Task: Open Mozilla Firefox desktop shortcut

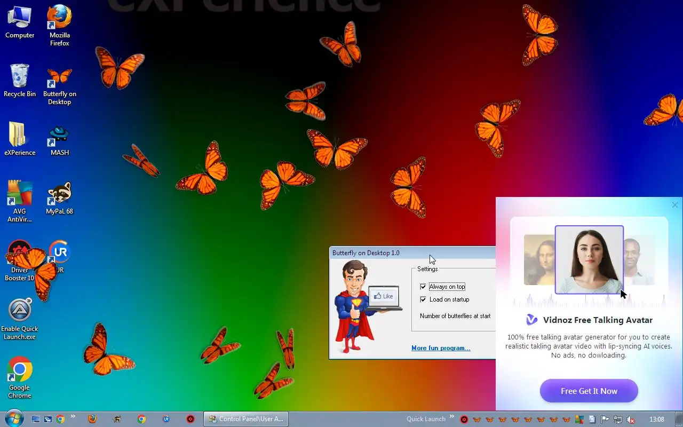Action: click(59, 25)
